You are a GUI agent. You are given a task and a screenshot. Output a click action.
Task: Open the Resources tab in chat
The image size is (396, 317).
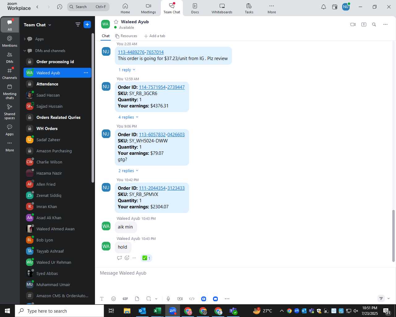click(126, 36)
